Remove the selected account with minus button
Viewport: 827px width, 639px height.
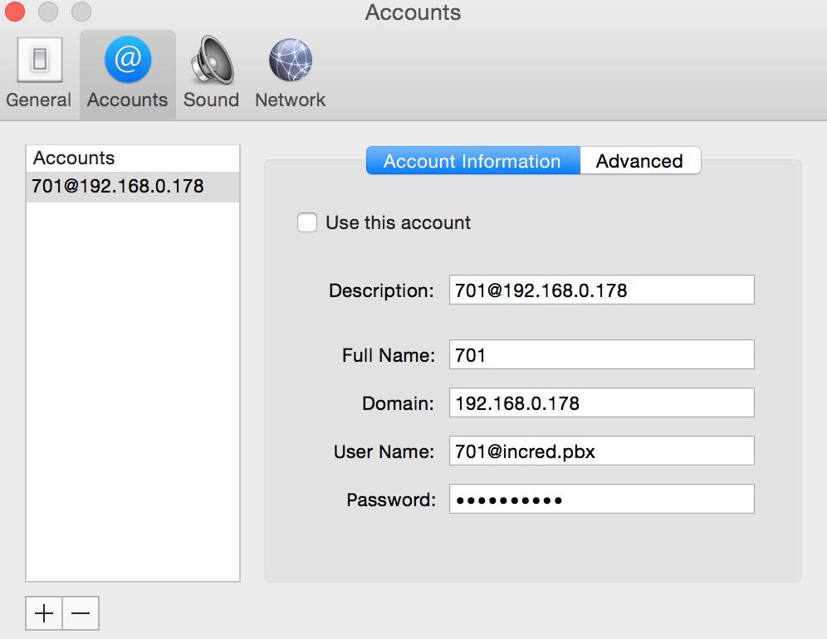[81, 613]
